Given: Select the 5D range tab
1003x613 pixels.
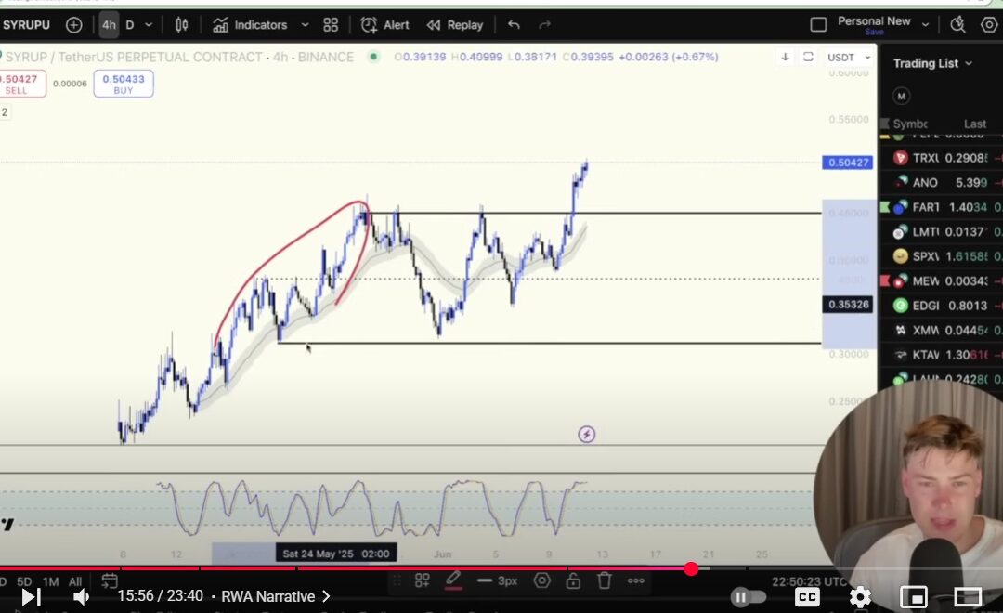Looking at the screenshot, I should point(24,581).
